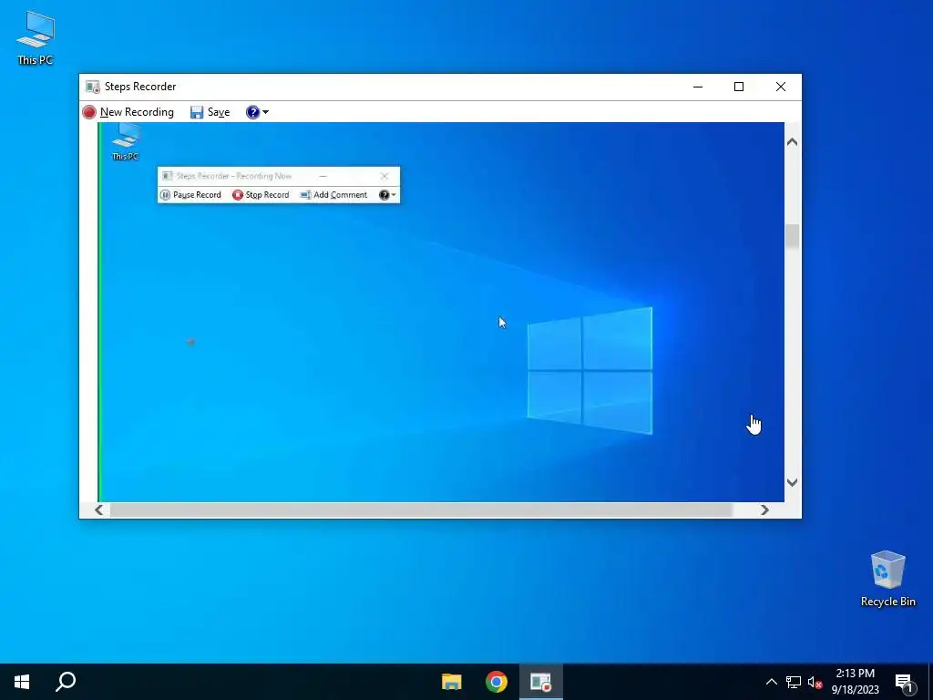This screenshot has height=700, width=933.
Task: Select the Recycle Bin desktop icon
Action: click(x=887, y=579)
